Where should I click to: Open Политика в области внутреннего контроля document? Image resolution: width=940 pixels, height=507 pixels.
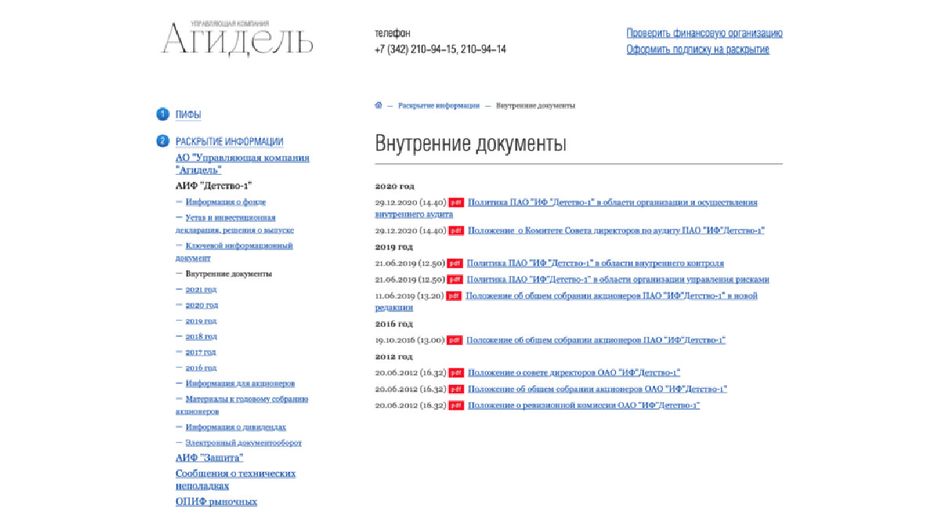(595, 263)
